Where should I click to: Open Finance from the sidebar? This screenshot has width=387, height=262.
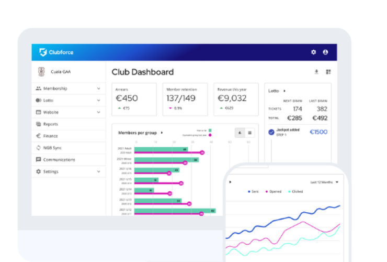(50, 136)
